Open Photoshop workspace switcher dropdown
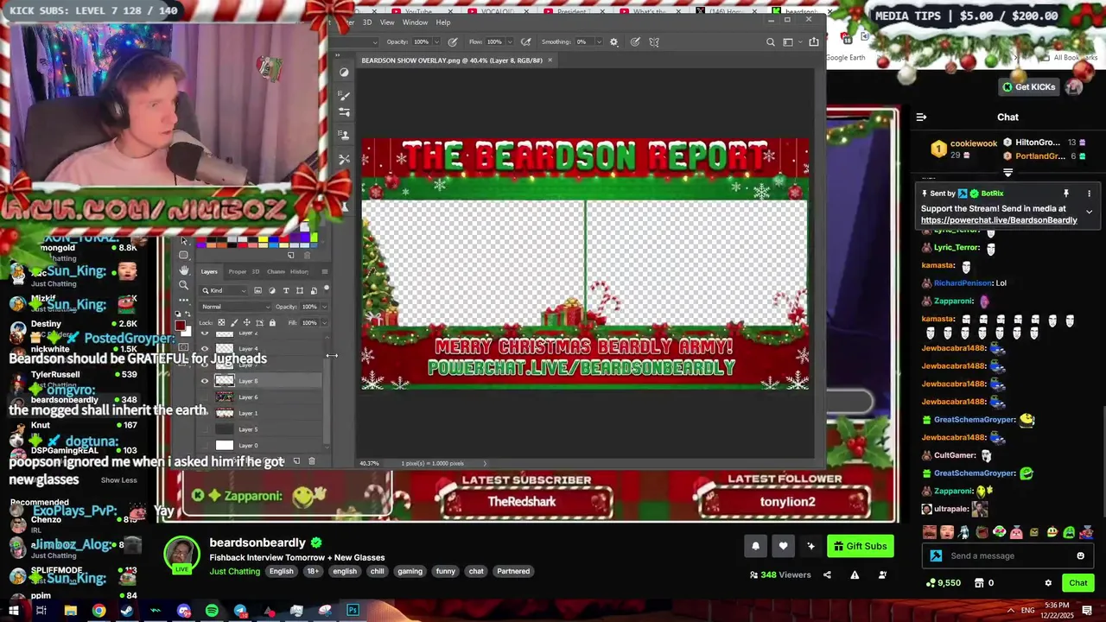This screenshot has height=622, width=1106. tap(792, 41)
